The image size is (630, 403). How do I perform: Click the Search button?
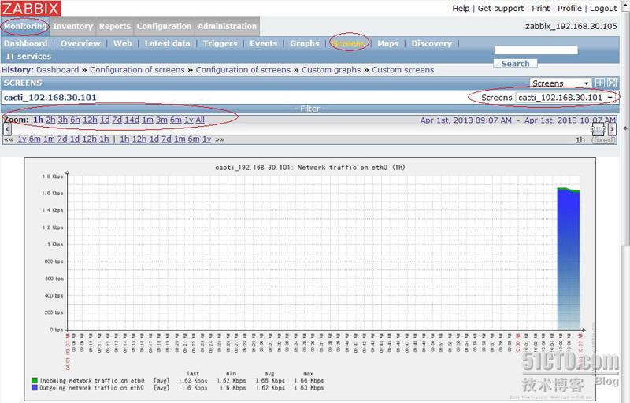[516, 64]
